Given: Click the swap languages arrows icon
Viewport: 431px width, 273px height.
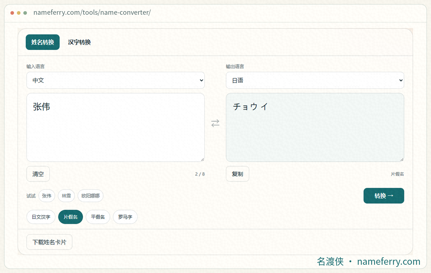Looking at the screenshot, I should point(215,123).
